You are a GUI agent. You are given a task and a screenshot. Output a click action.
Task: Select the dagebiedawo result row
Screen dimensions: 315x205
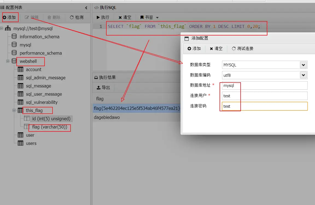pyautogui.click(x=137, y=117)
